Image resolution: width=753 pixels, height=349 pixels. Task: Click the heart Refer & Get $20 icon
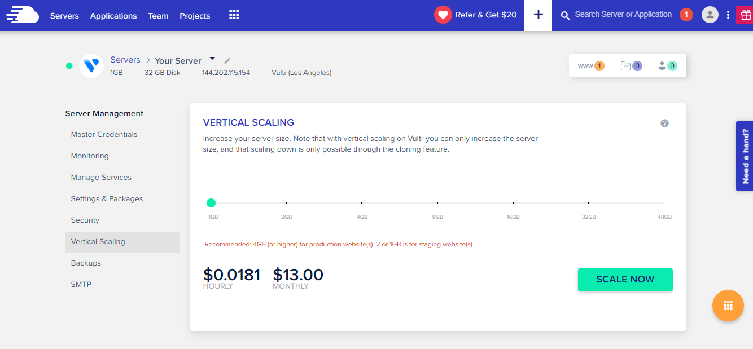443,15
